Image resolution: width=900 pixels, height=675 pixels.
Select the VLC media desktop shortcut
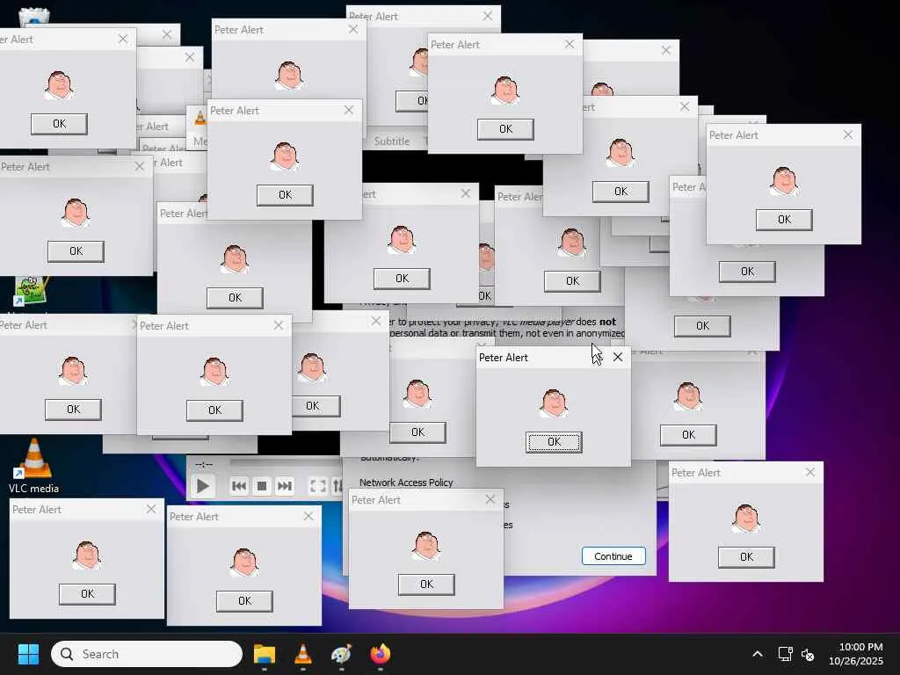(x=34, y=466)
